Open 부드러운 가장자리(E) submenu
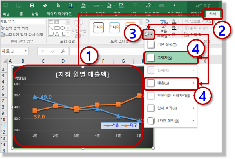This screenshot has height=159, width=235. [170, 96]
